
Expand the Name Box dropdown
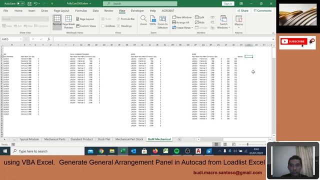[x=20, y=39]
